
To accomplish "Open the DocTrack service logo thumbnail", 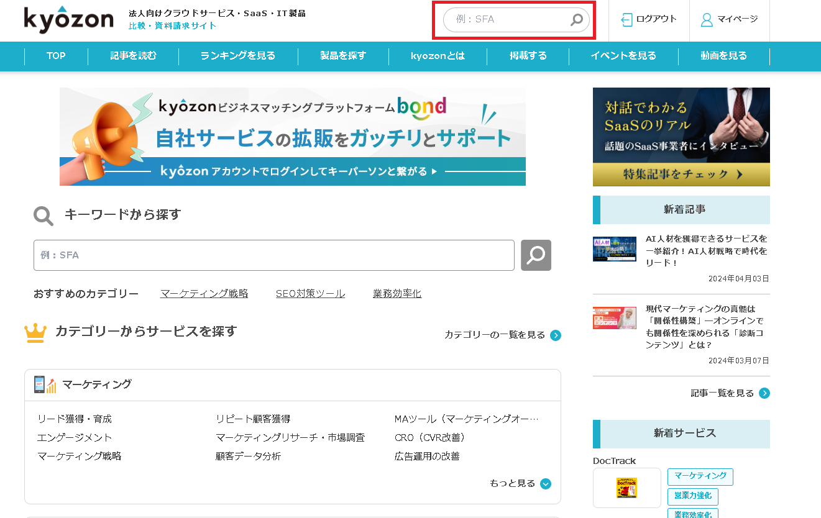I will pyautogui.click(x=626, y=488).
